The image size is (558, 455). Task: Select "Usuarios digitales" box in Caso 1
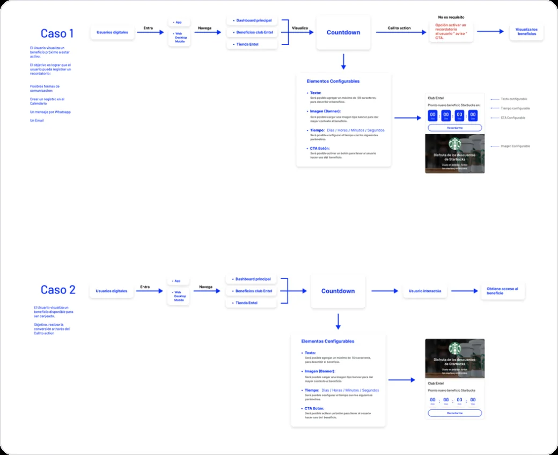click(113, 32)
